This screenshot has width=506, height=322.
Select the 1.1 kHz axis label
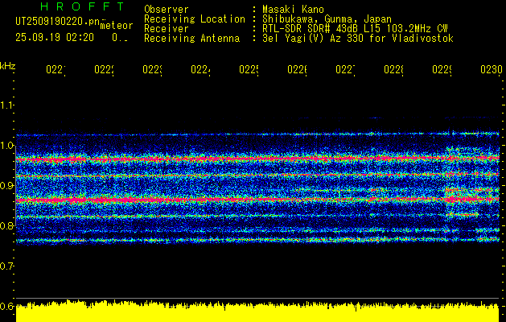[x=7, y=105]
